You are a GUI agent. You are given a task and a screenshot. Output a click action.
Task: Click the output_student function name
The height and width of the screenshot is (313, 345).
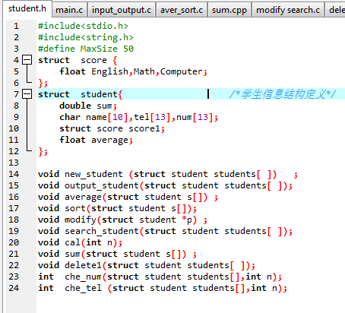tap(102, 185)
